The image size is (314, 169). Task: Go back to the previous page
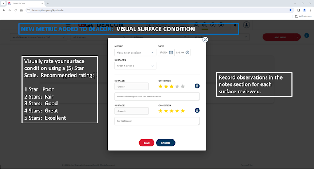pyautogui.click(x=4, y=10)
